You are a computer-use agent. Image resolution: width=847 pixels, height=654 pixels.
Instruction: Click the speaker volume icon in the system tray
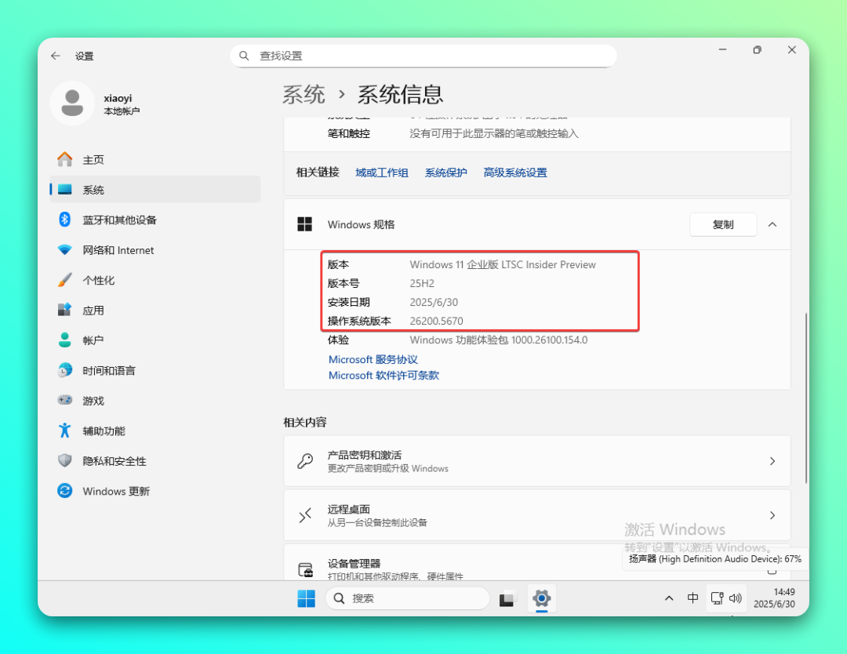coord(736,598)
